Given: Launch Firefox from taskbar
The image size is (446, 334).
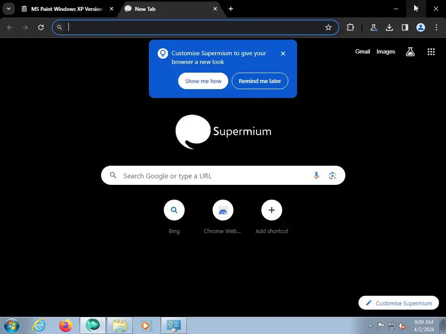Looking at the screenshot, I should tap(66, 325).
